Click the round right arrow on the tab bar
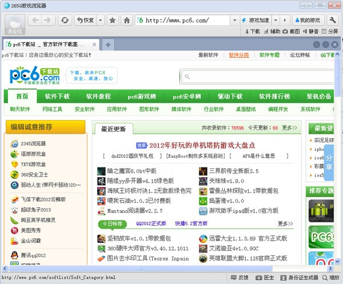 (x=325, y=45)
